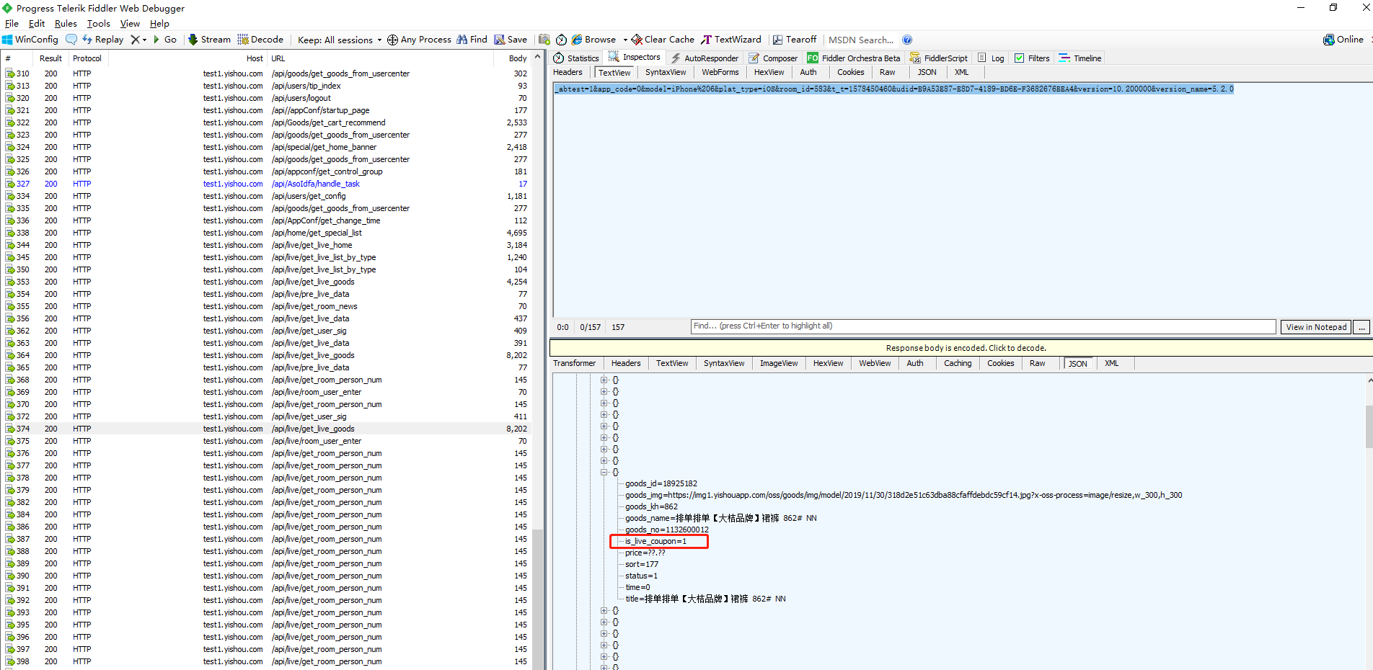Clear the browser cache with Clear Cache

663,40
